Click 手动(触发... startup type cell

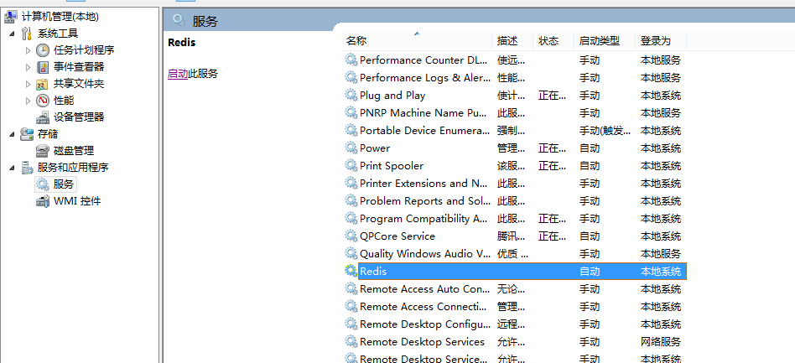605,130
